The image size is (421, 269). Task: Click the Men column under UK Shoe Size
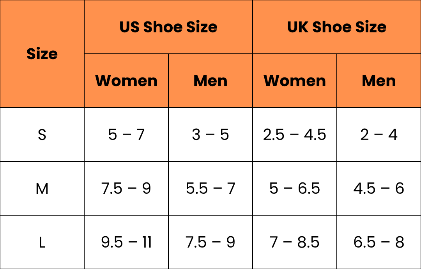pos(379,81)
